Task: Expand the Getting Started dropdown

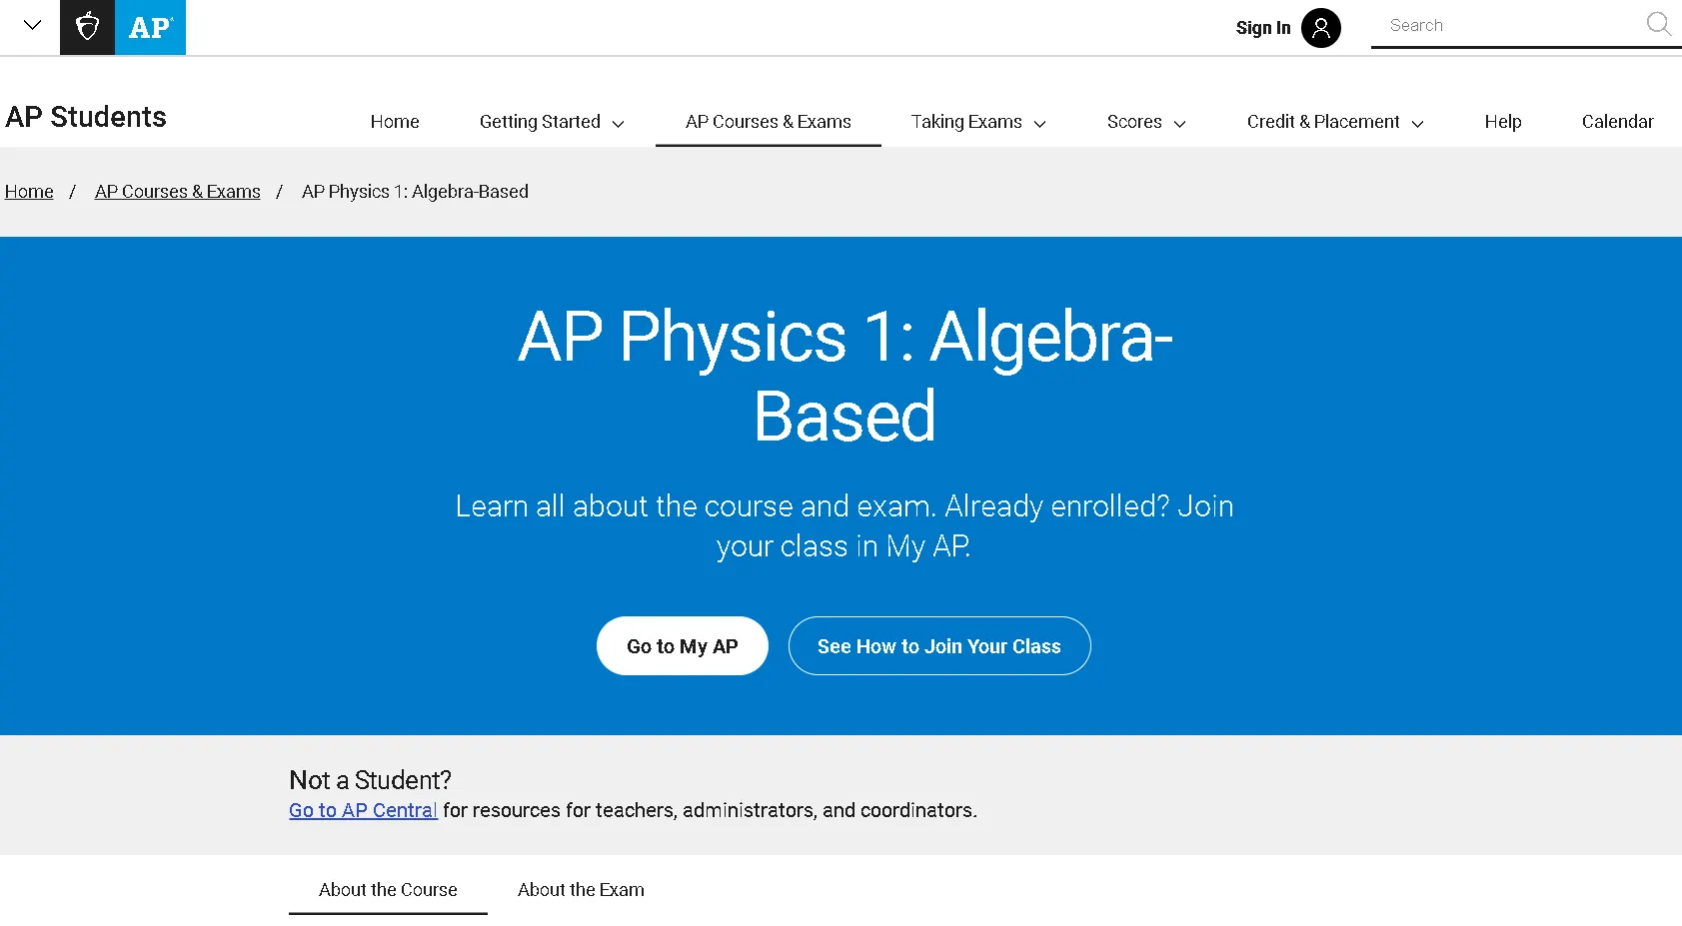Action: pyautogui.click(x=551, y=121)
